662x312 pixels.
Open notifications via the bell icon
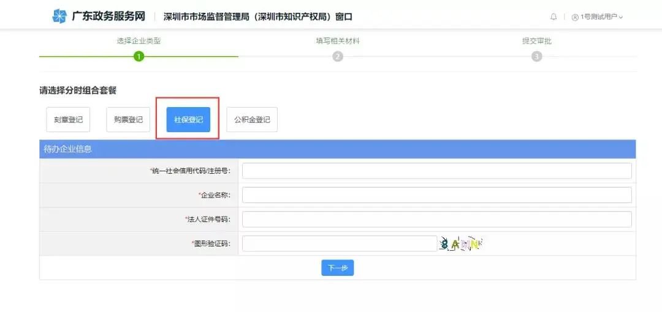coord(554,17)
